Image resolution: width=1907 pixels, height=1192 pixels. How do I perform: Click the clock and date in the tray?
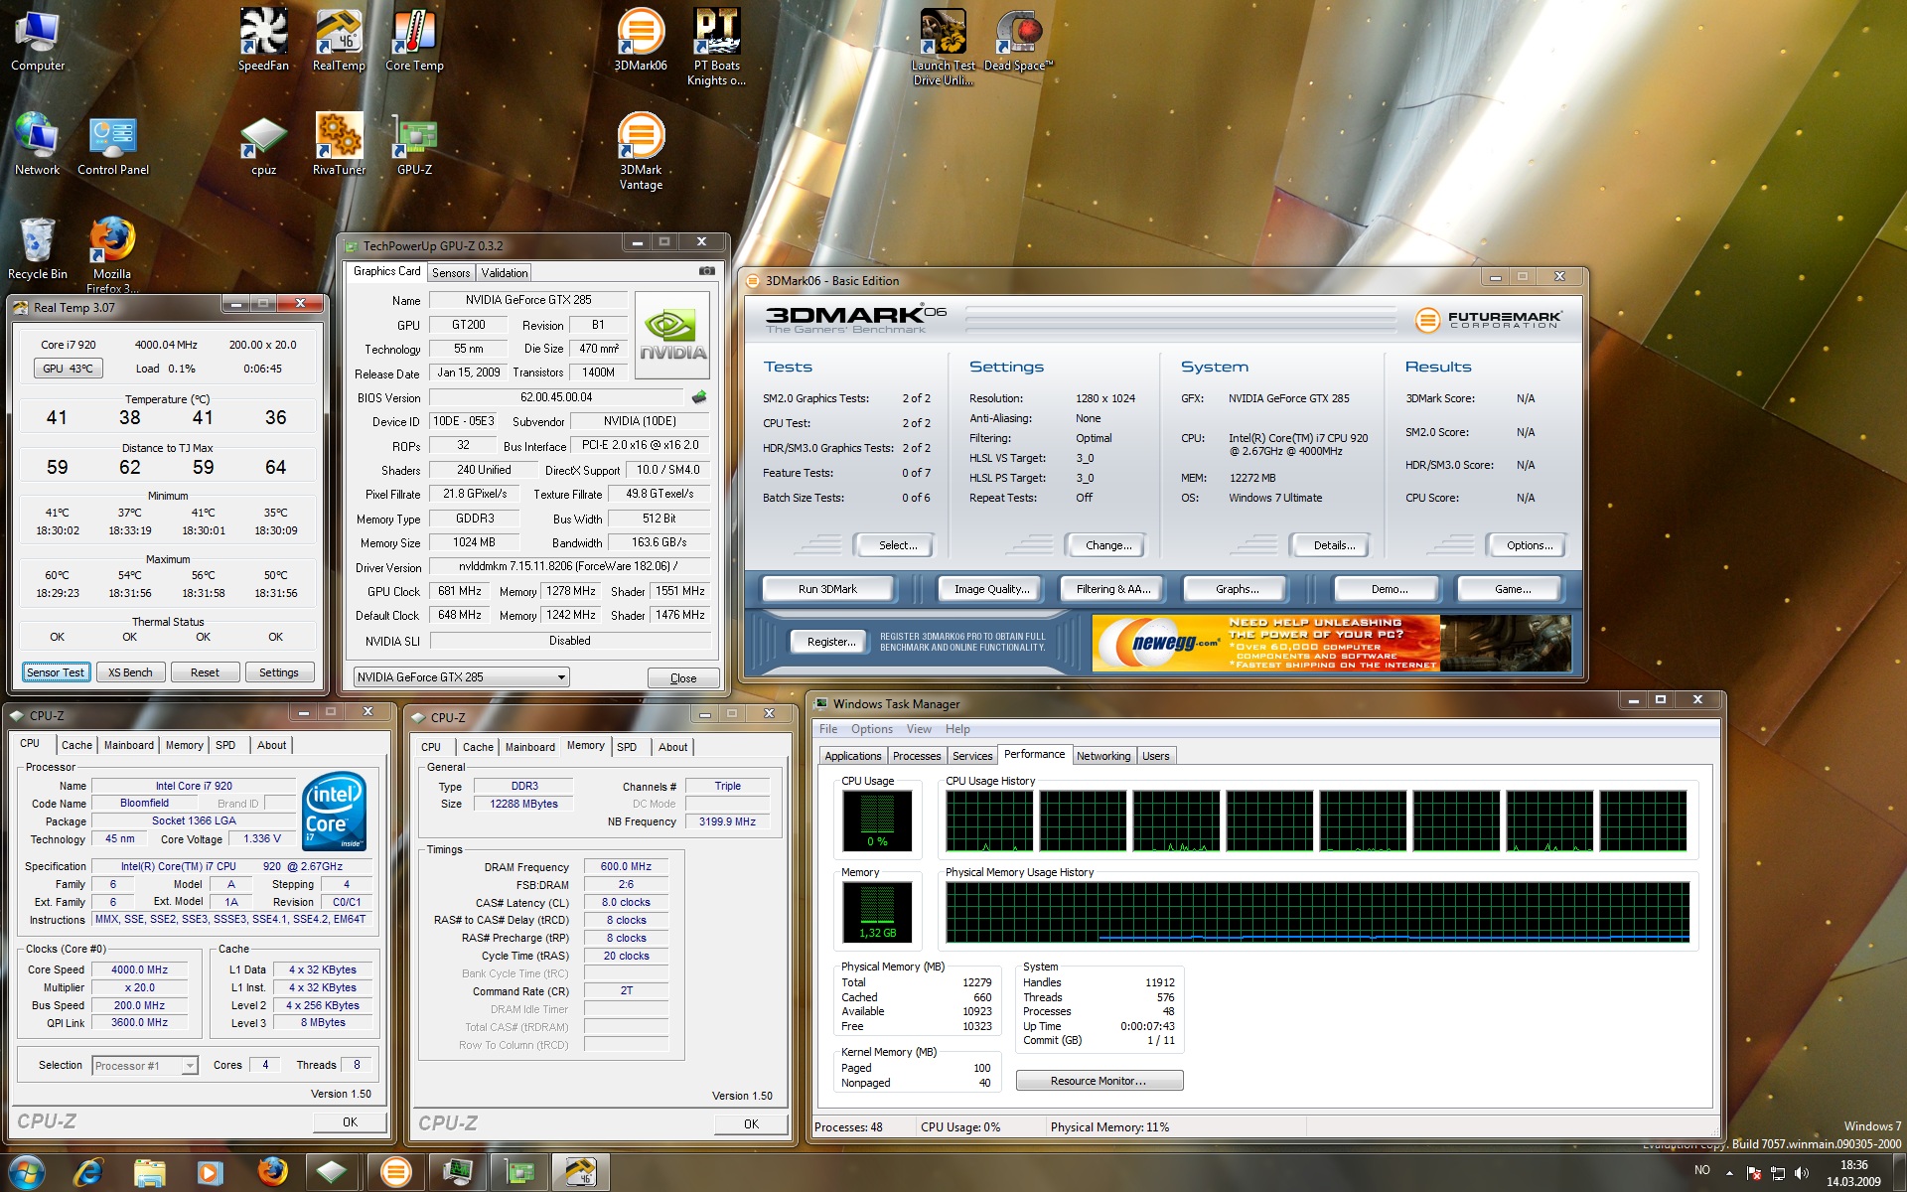tap(1853, 1173)
